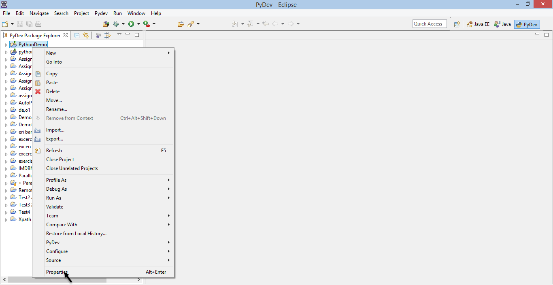Switch to the Java EE perspective
The width and height of the screenshot is (553, 285).
tap(478, 24)
